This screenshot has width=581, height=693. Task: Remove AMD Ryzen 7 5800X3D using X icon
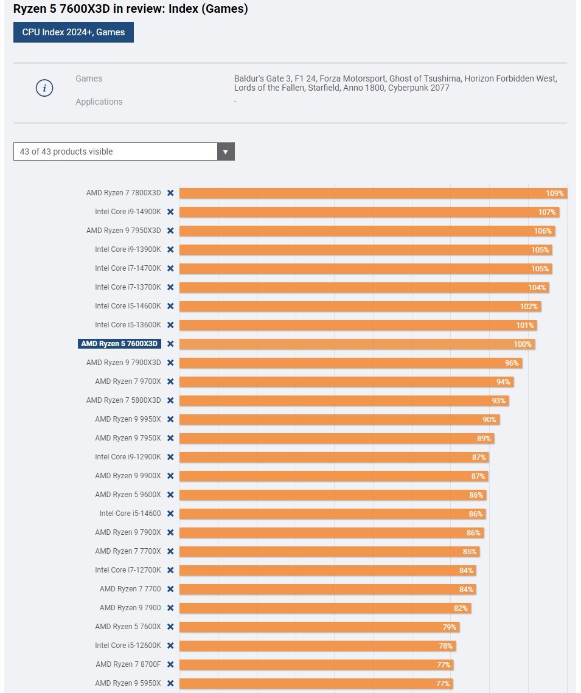(x=170, y=400)
